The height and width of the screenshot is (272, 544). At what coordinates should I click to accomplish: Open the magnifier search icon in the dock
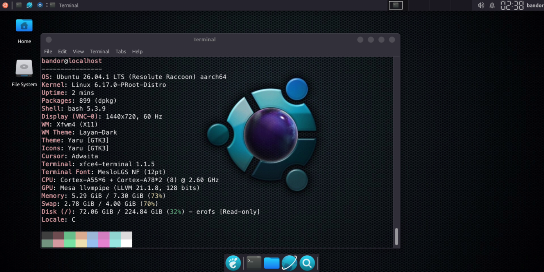(x=307, y=263)
